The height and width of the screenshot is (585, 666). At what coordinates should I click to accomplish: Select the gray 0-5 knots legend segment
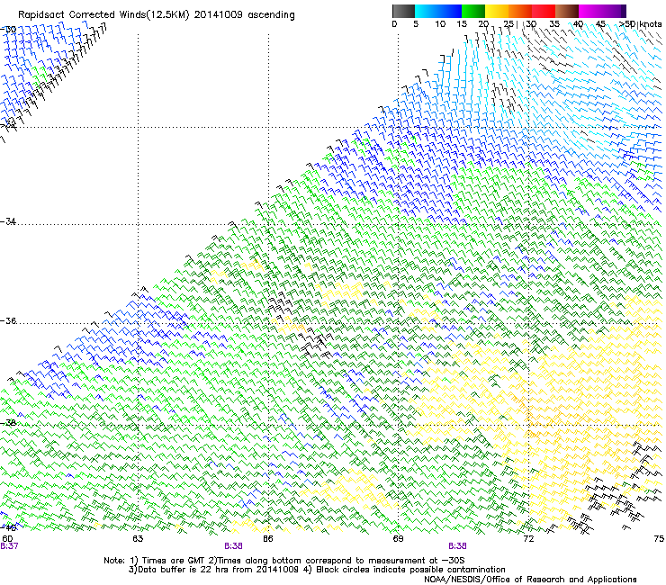(x=403, y=11)
